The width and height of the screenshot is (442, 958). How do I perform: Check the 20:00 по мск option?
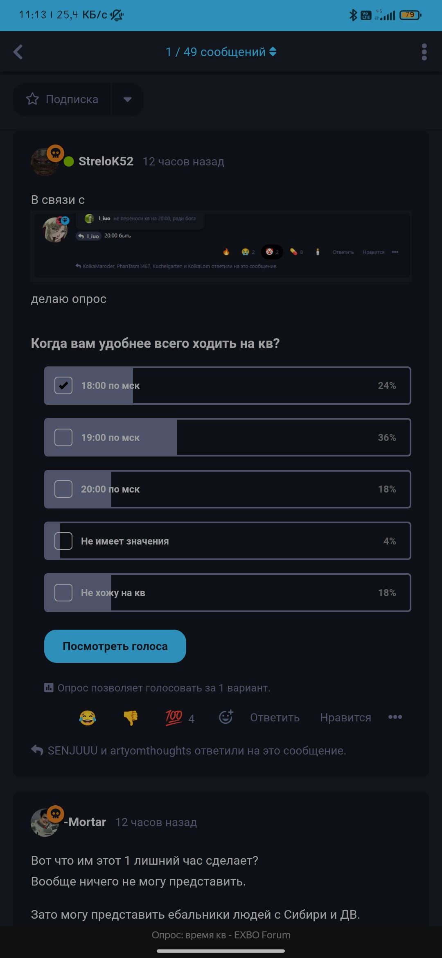[63, 489]
